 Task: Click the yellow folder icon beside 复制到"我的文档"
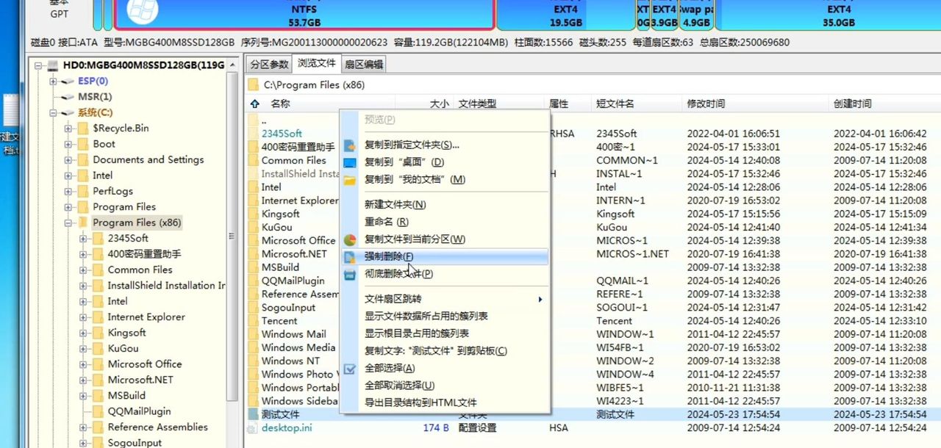(350, 180)
